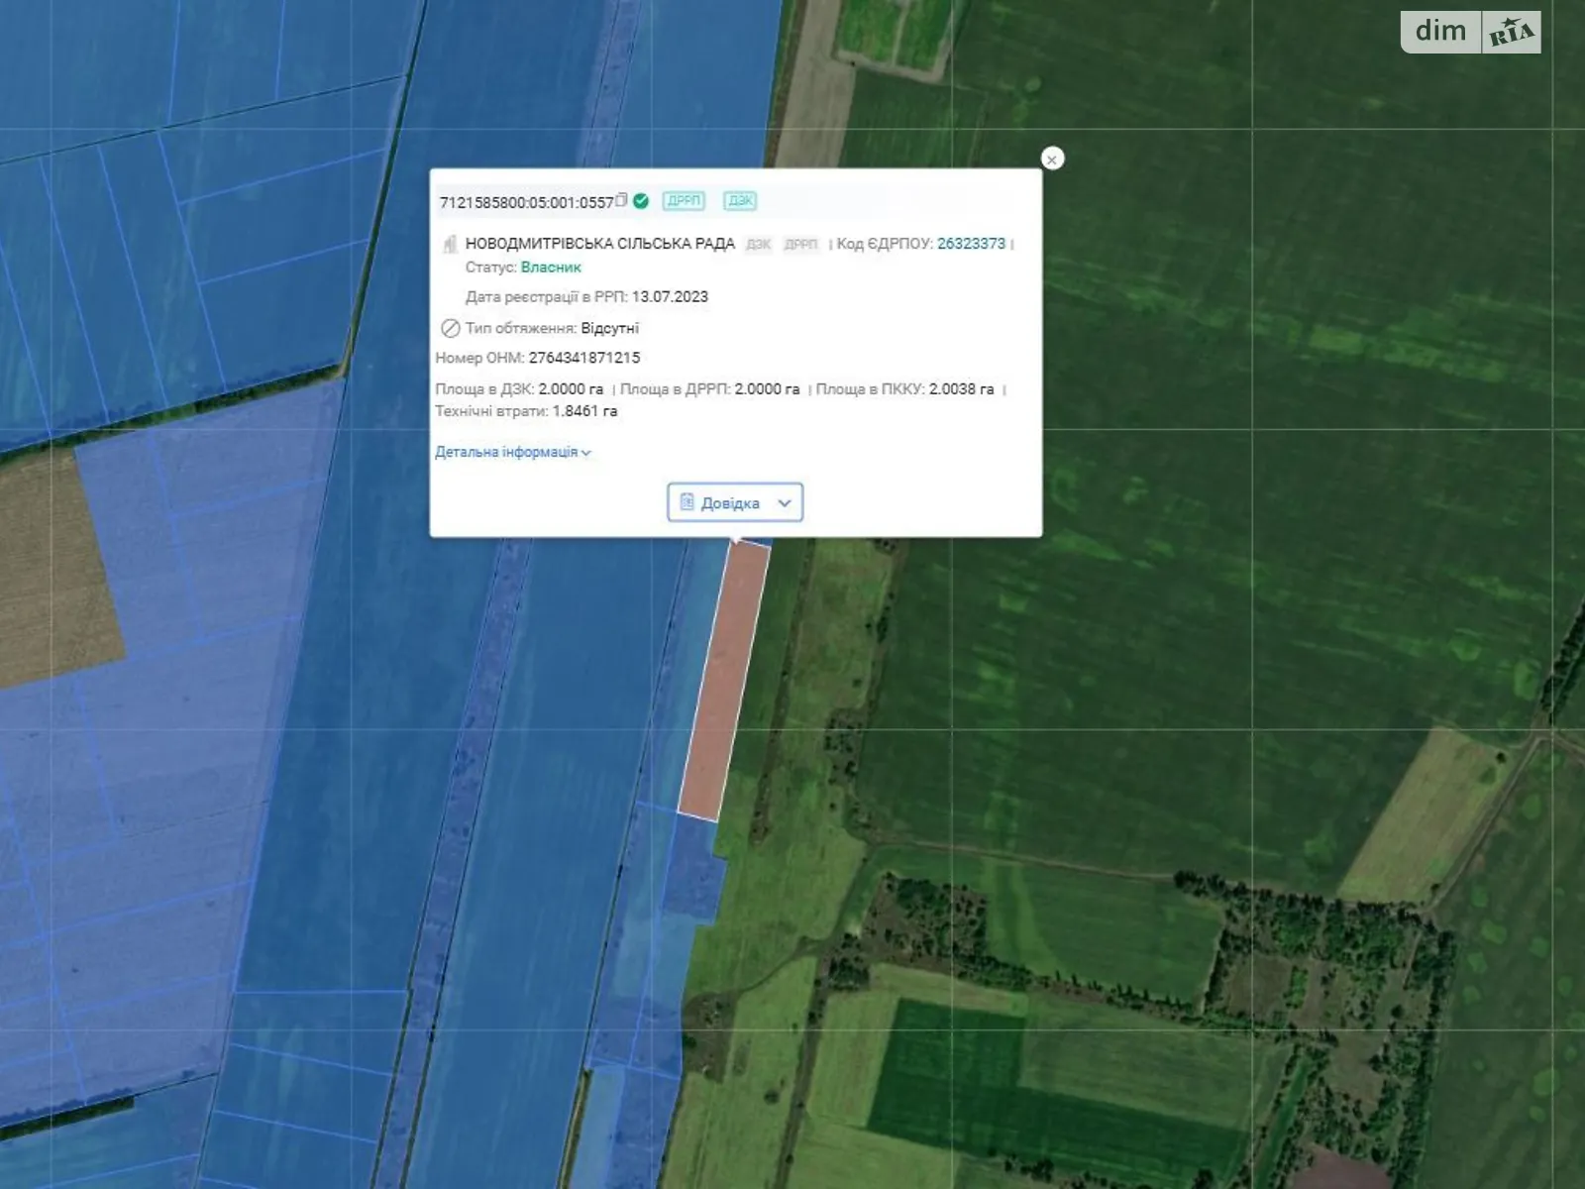Copy the cadastral number 7121585800:05:001:0557
The height and width of the screenshot is (1189, 1585).
click(621, 200)
